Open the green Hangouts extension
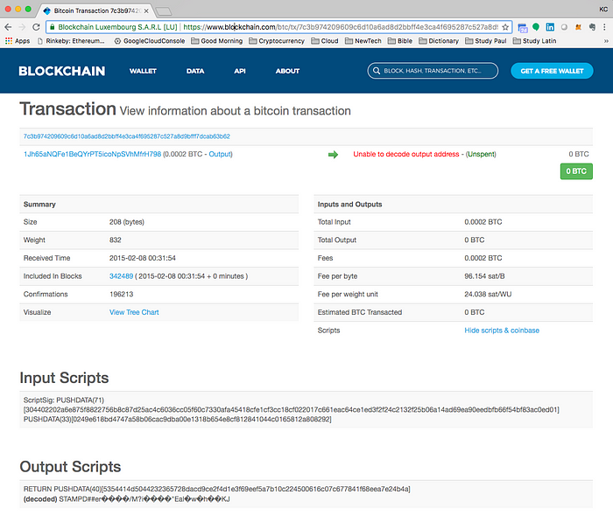The height and width of the screenshot is (515, 613). point(536,27)
